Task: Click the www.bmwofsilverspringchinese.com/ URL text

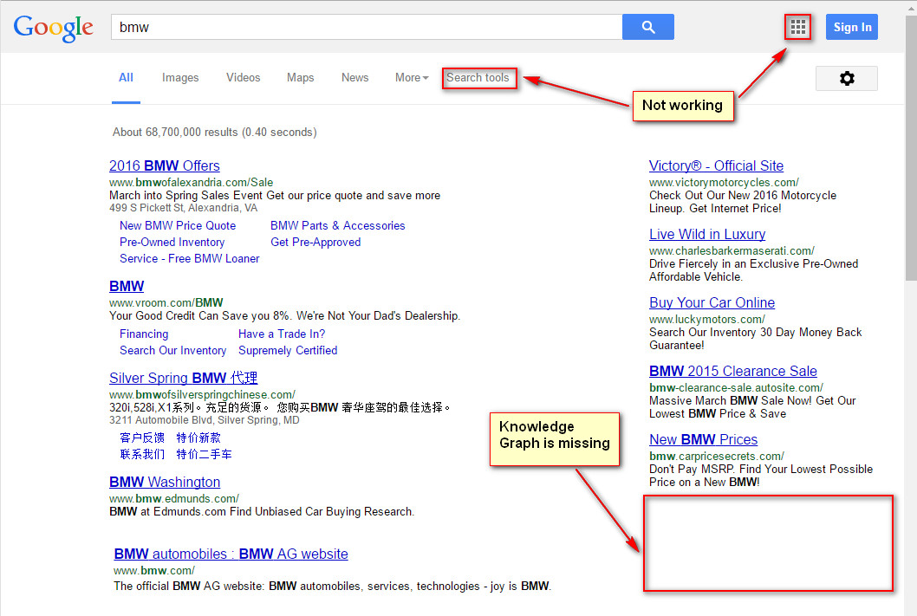Action: pos(202,394)
